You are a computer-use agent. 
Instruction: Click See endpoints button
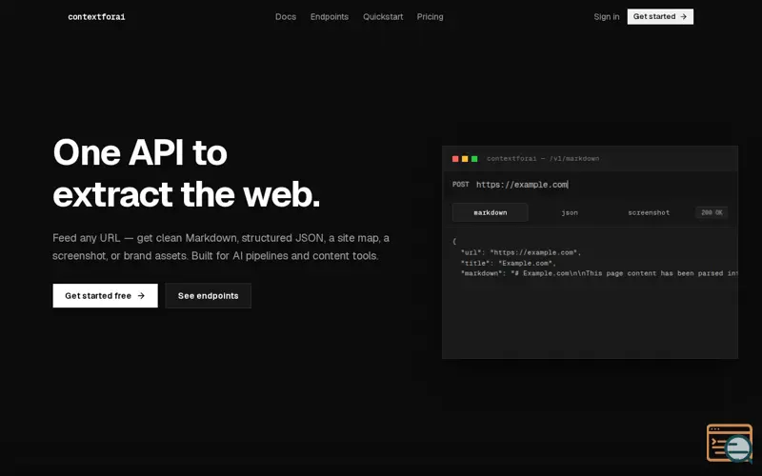(x=208, y=295)
